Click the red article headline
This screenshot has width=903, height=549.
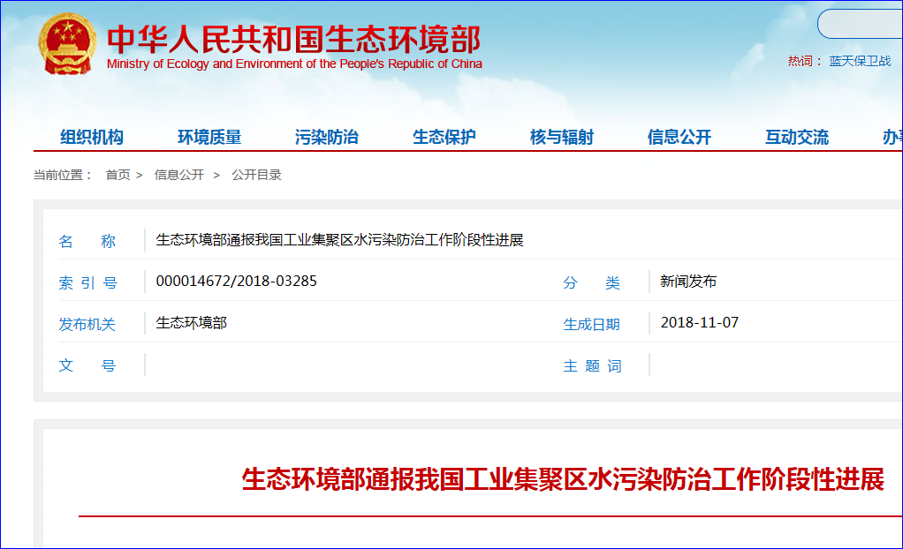pyautogui.click(x=563, y=479)
